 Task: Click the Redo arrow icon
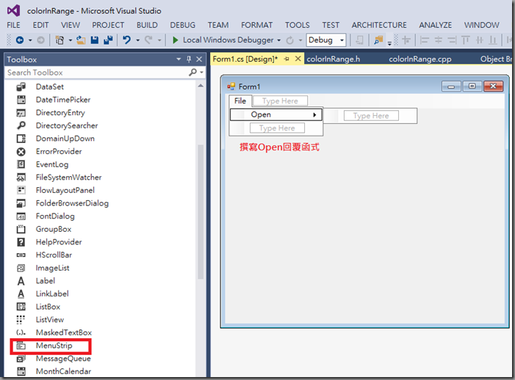149,40
